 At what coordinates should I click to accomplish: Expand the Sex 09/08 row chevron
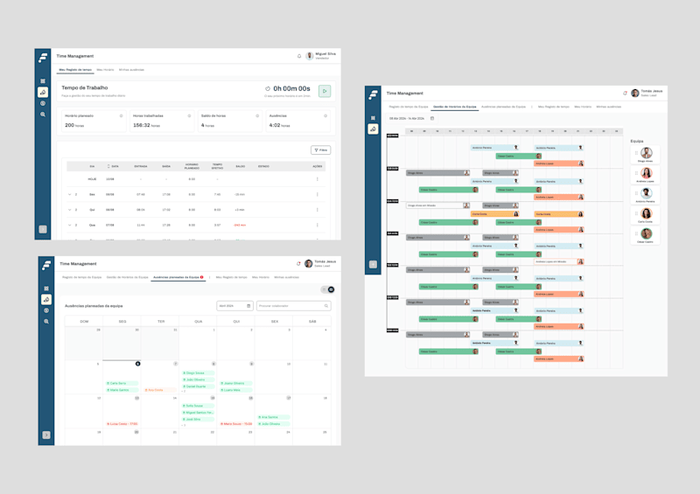coord(70,195)
